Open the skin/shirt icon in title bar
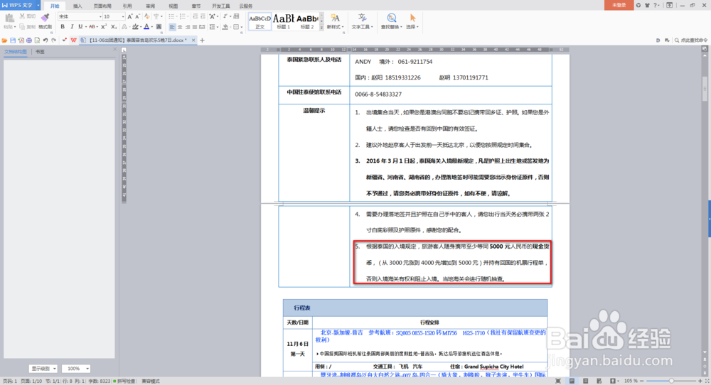711x385 pixels. pyautogui.click(x=647, y=5)
